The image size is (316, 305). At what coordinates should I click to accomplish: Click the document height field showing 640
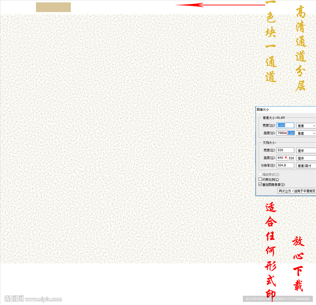point(285,158)
